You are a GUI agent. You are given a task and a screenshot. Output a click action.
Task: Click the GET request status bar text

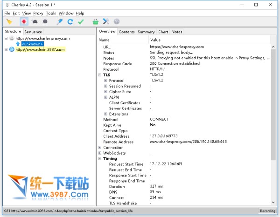[x=68, y=211]
